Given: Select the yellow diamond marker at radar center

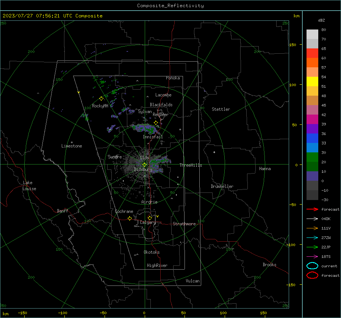Looking at the screenshot, I should (x=144, y=165).
